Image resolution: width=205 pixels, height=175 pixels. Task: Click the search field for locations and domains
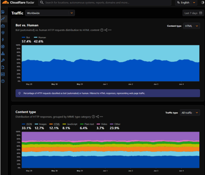(x=105, y=3)
